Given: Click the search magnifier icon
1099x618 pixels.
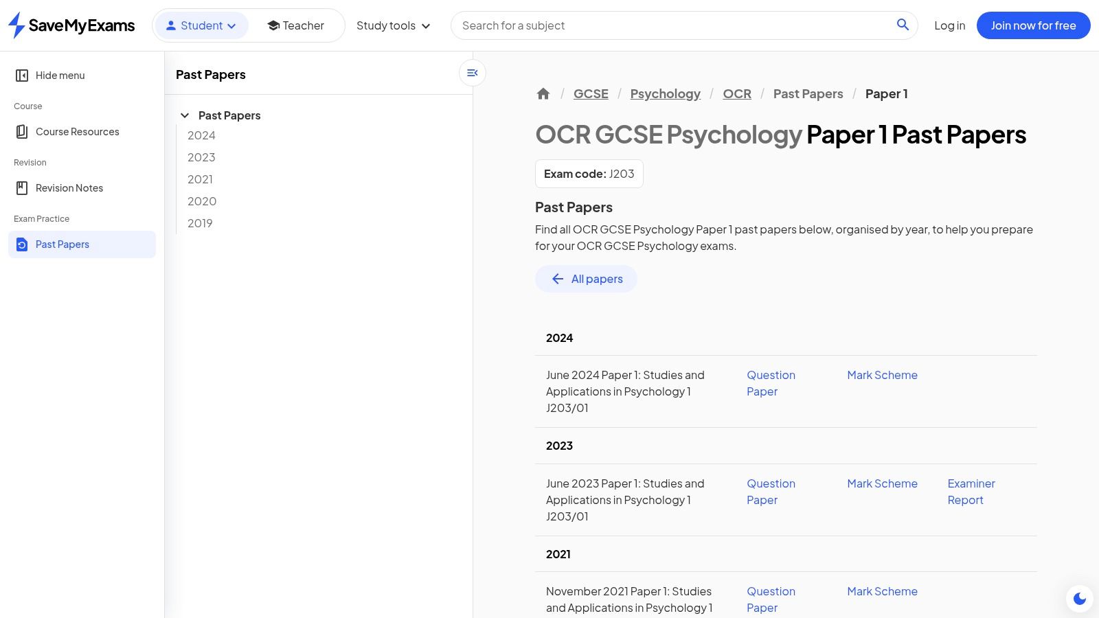Looking at the screenshot, I should (x=903, y=25).
